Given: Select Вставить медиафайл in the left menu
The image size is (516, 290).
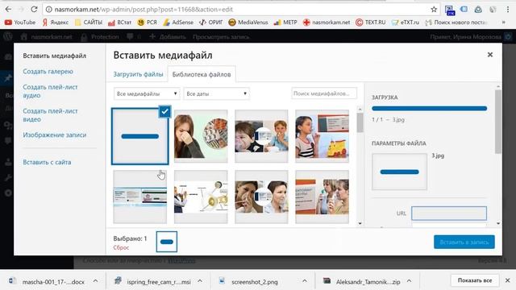Looking at the screenshot, I should click(54, 56).
